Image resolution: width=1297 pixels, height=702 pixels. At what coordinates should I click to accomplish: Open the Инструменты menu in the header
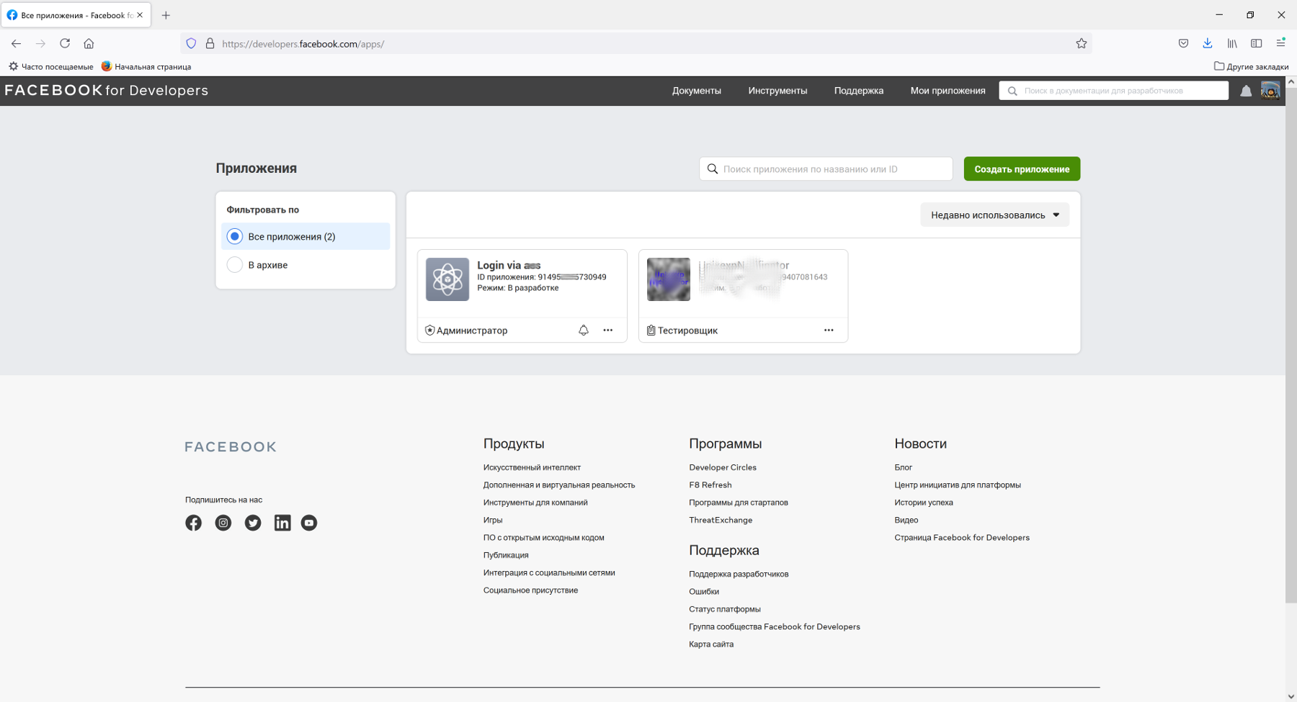(x=777, y=91)
